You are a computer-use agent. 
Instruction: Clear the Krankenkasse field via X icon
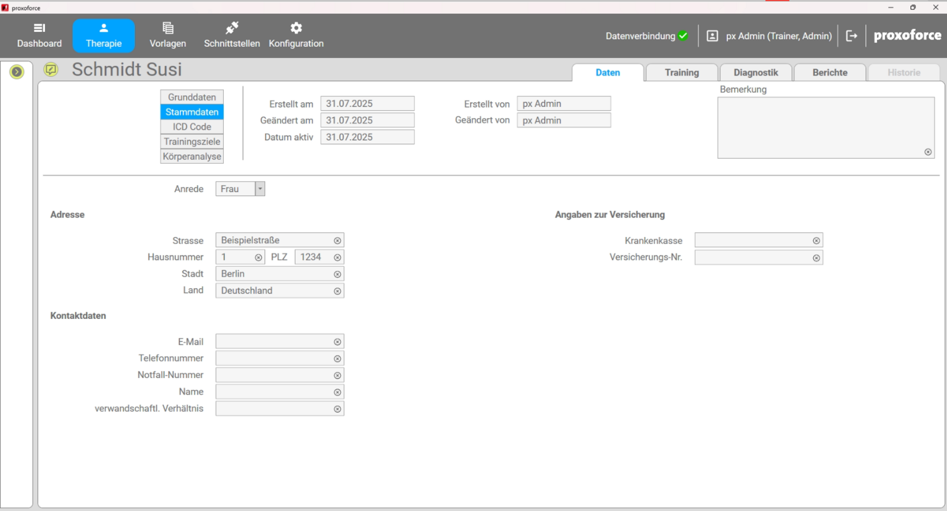[816, 241]
